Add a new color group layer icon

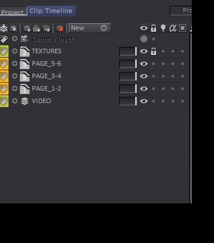[47, 28]
